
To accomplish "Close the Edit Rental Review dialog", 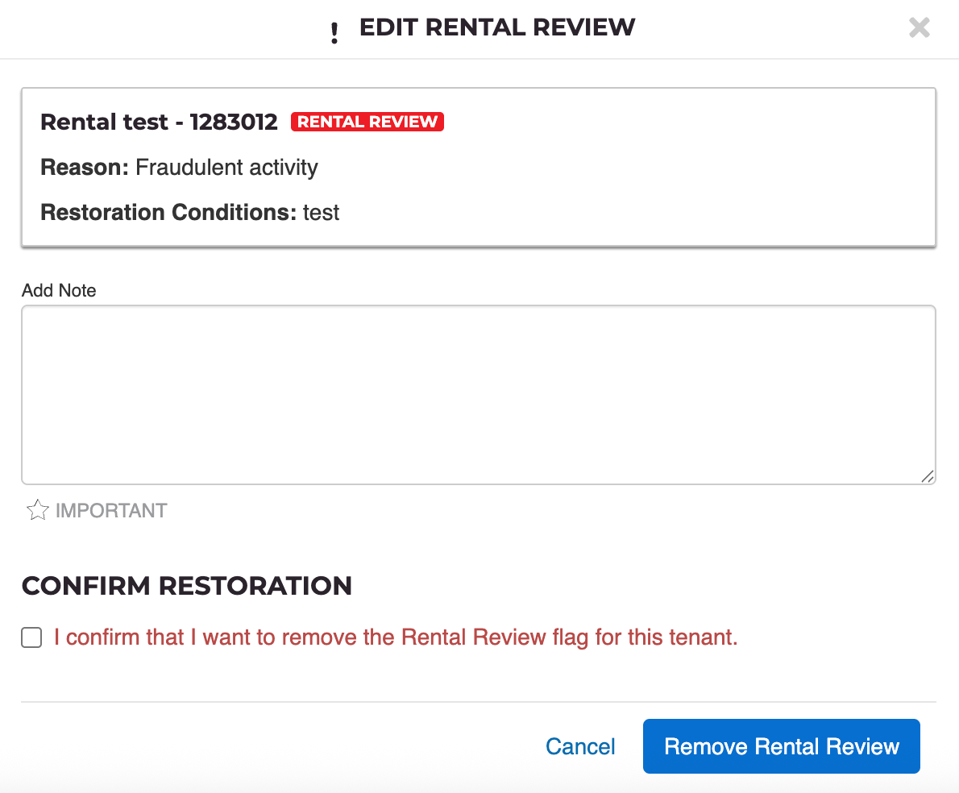I will (919, 28).
